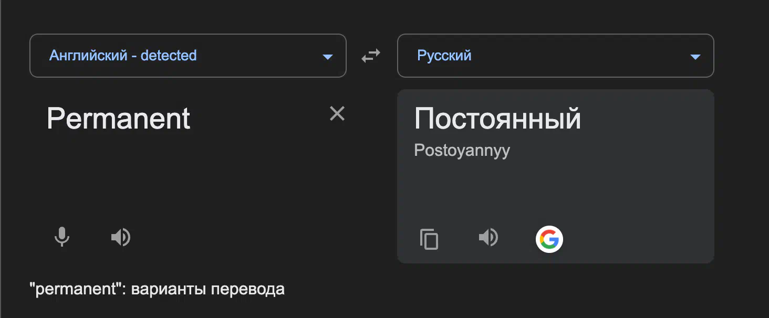This screenshot has height=318, width=769.
Task: Copy the translation to clipboard
Action: (429, 239)
